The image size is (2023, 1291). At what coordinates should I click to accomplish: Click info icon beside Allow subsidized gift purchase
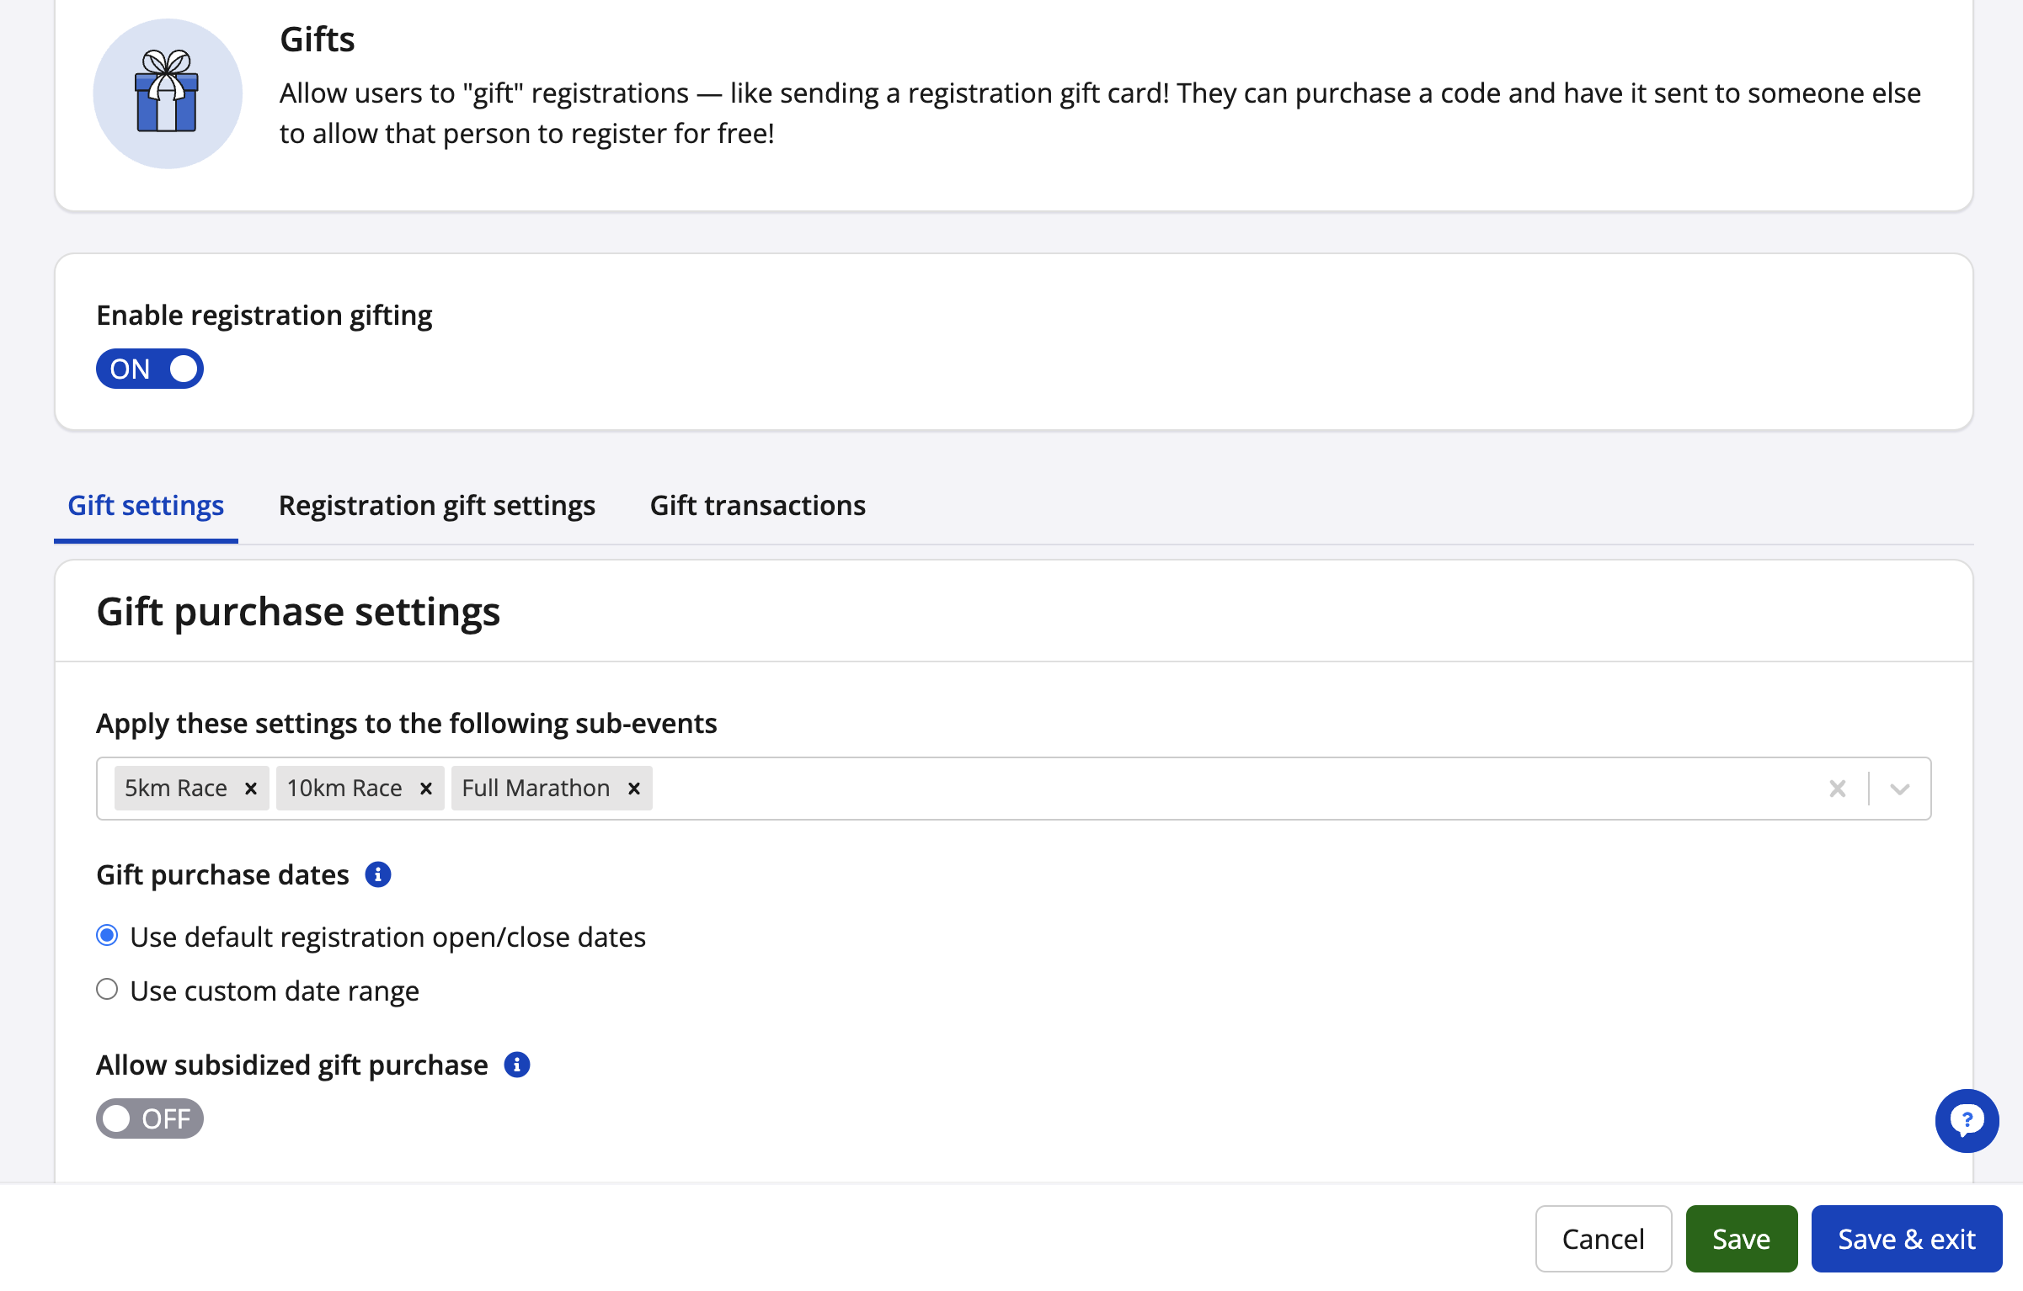516,1065
